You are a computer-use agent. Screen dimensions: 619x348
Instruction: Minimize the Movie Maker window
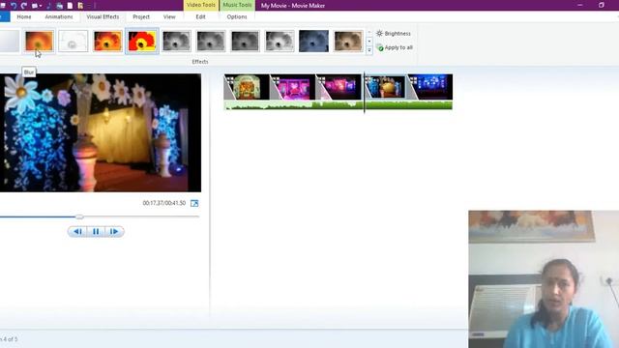click(x=580, y=5)
